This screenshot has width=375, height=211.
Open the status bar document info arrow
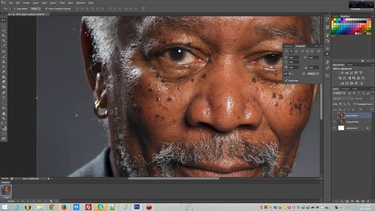[x=49, y=179]
